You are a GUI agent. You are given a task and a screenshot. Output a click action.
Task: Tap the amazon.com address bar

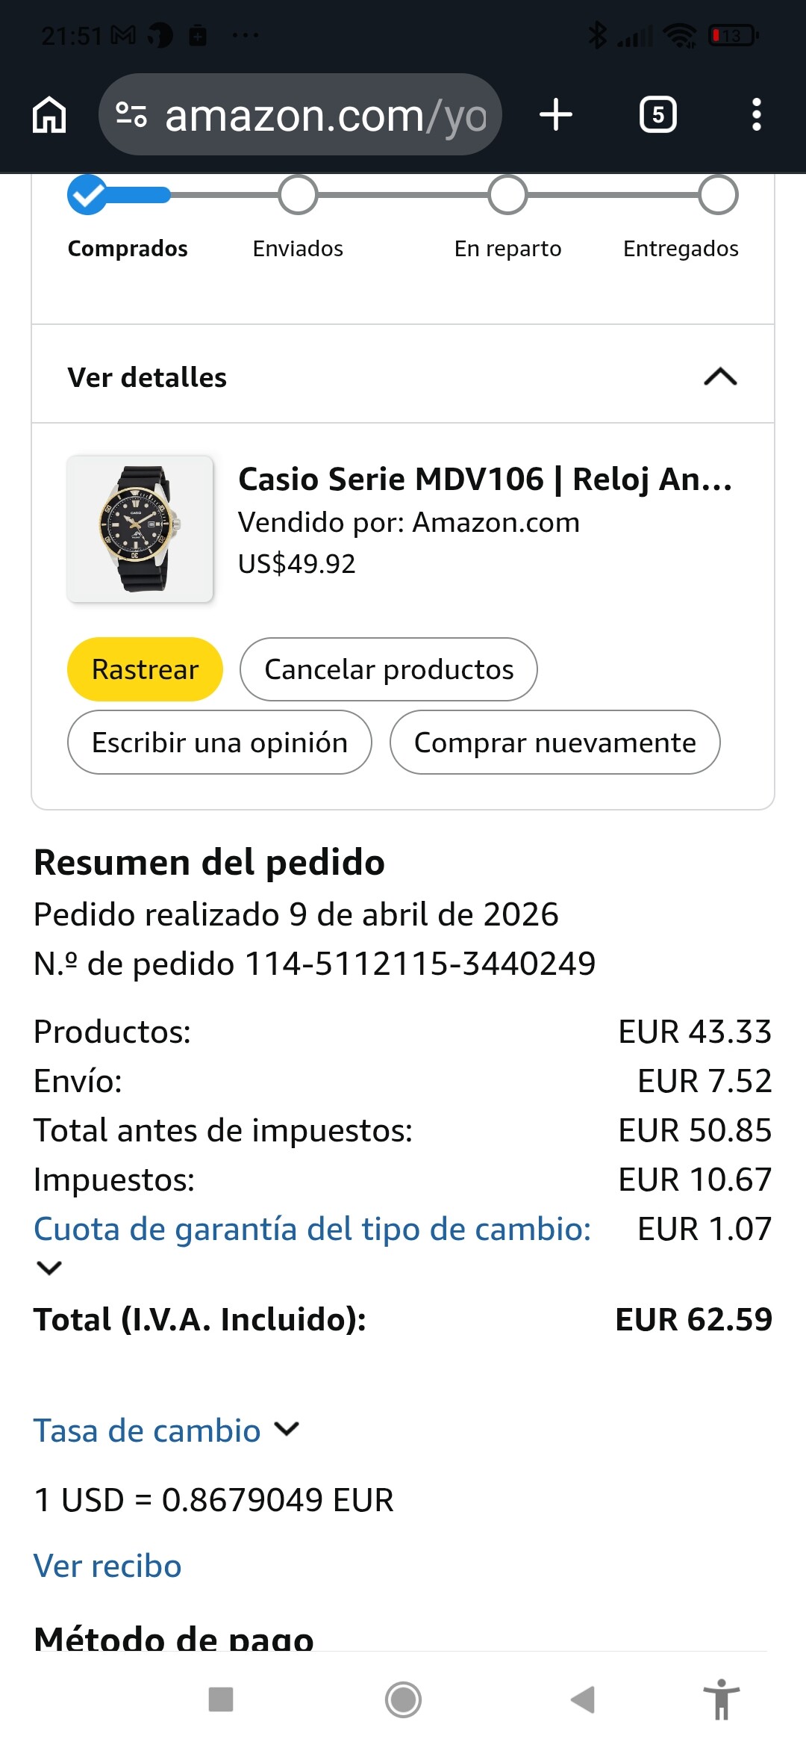(325, 115)
